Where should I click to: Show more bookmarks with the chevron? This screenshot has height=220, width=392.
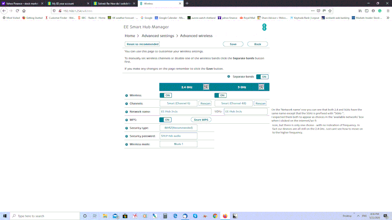[x=388, y=18]
